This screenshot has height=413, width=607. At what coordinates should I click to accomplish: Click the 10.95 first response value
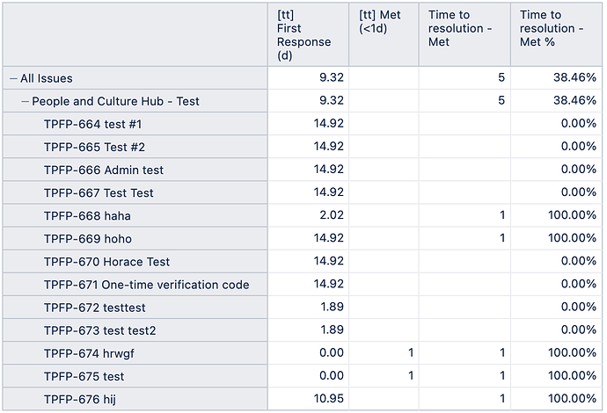(329, 398)
